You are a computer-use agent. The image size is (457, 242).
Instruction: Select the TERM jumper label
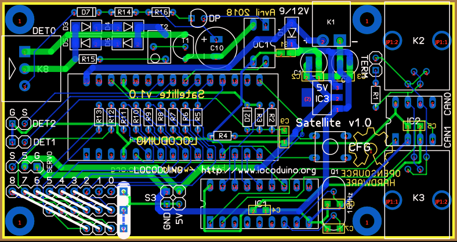pyautogui.click(x=365, y=67)
